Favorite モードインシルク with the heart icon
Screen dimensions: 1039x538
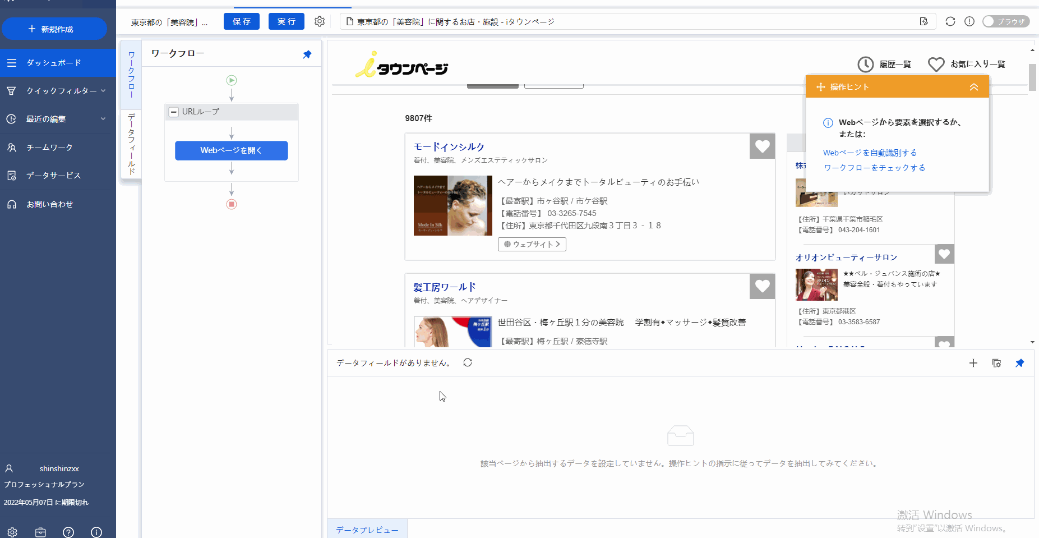pyautogui.click(x=763, y=146)
